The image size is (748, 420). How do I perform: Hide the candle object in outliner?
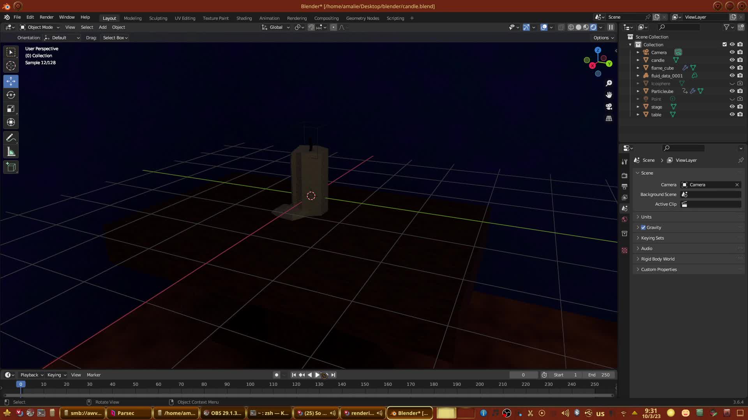tap(732, 60)
